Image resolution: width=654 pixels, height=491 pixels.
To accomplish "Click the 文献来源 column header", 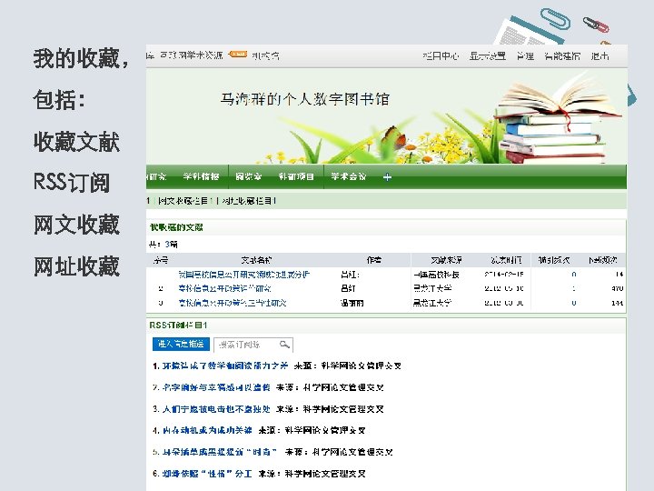I will [446, 260].
